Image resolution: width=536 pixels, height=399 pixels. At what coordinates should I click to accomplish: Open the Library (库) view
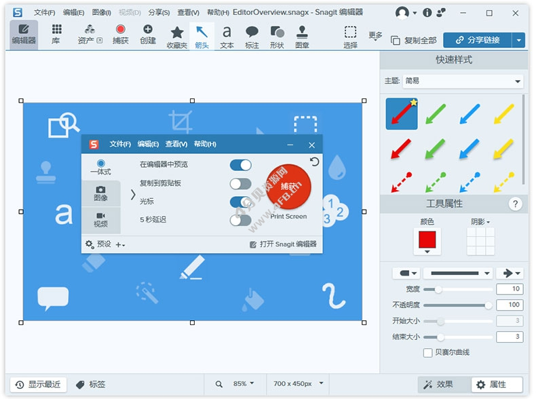tap(56, 34)
